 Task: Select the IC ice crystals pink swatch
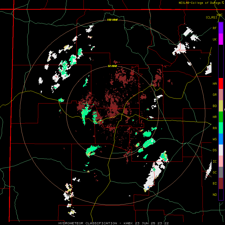[x=221, y=161]
